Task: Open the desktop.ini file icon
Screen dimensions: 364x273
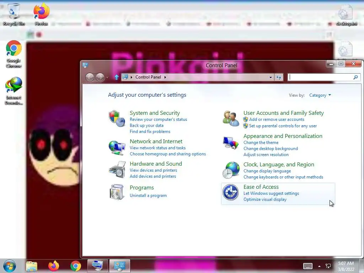Action: tap(346, 15)
